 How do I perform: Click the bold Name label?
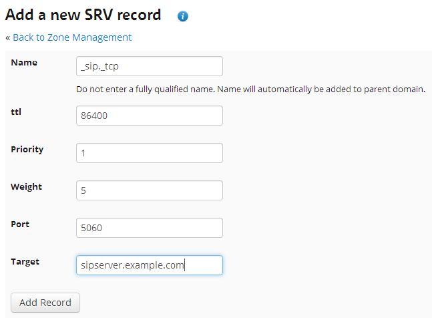coord(24,63)
